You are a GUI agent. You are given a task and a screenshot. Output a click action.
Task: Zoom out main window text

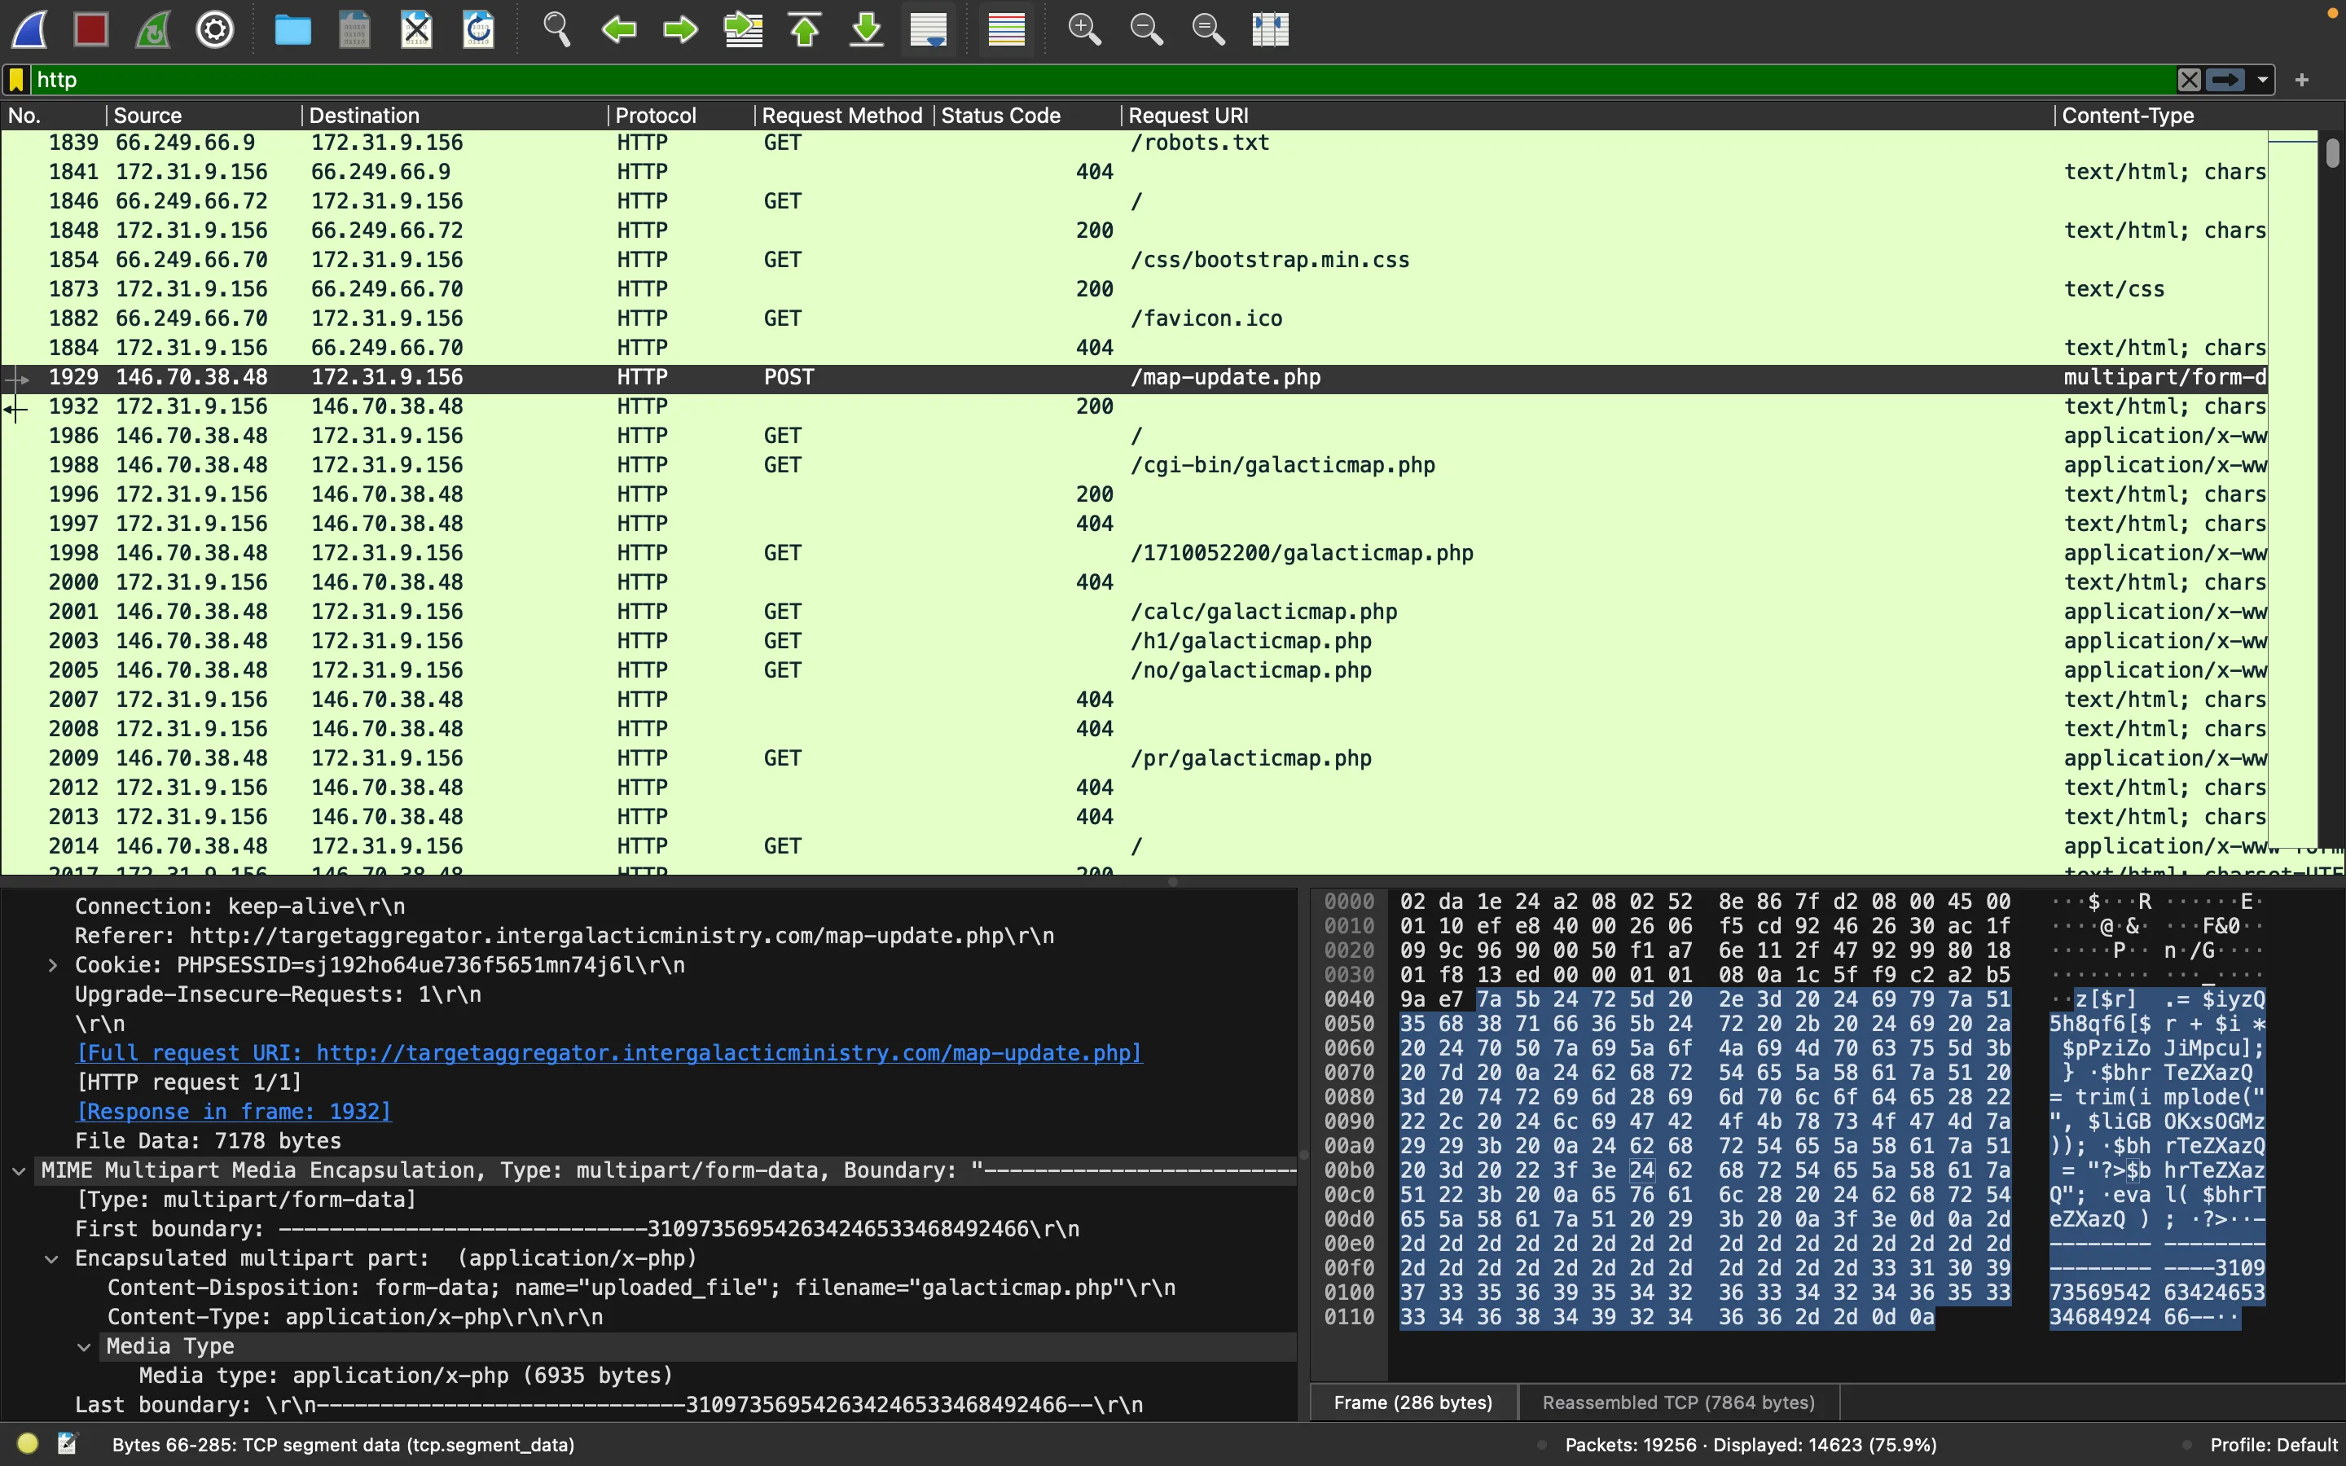click(1146, 29)
